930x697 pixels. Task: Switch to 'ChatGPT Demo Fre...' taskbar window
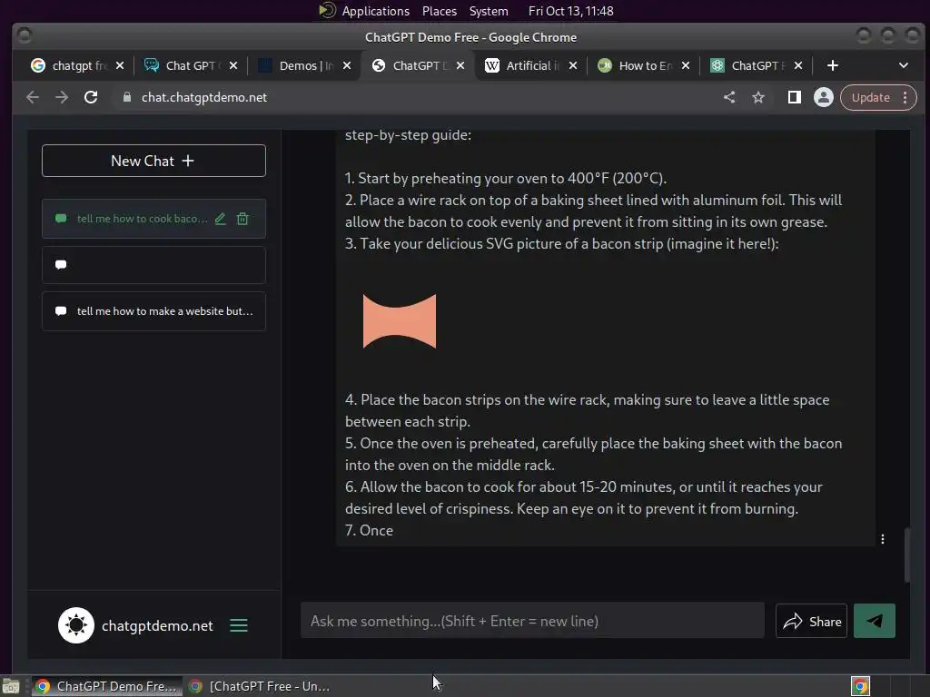(x=106, y=686)
